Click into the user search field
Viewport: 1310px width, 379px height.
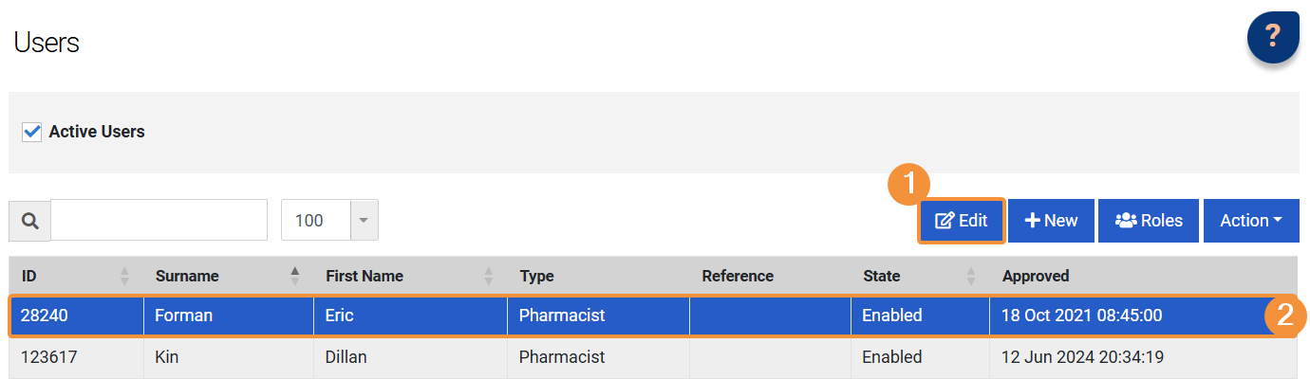159,221
